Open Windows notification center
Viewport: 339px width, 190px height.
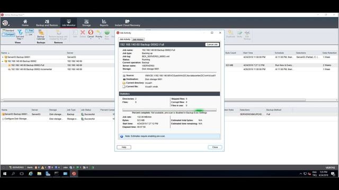(333, 174)
